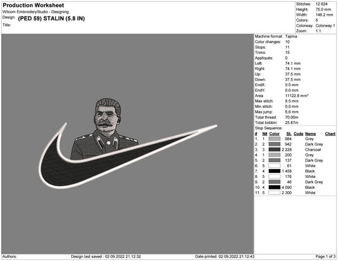The height and width of the screenshot is (261, 338).
Task: Select the Total bobbin value '25.87m'
Action: [x=292, y=122]
